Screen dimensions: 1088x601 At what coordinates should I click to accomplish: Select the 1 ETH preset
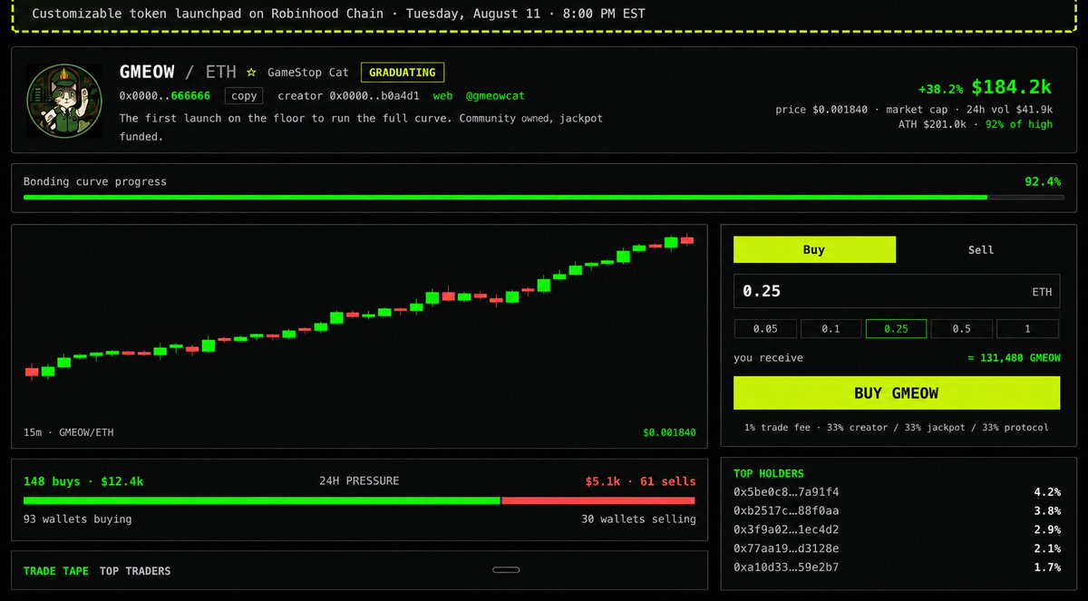[x=1027, y=329]
